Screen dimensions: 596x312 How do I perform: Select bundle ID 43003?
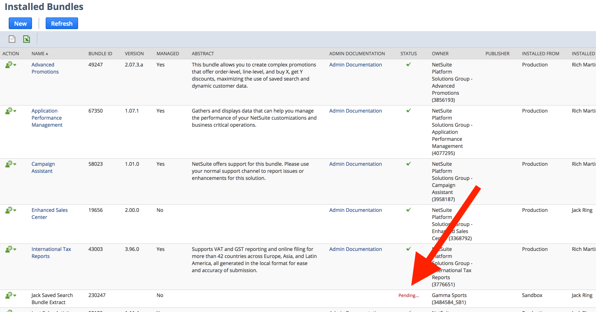coord(96,249)
